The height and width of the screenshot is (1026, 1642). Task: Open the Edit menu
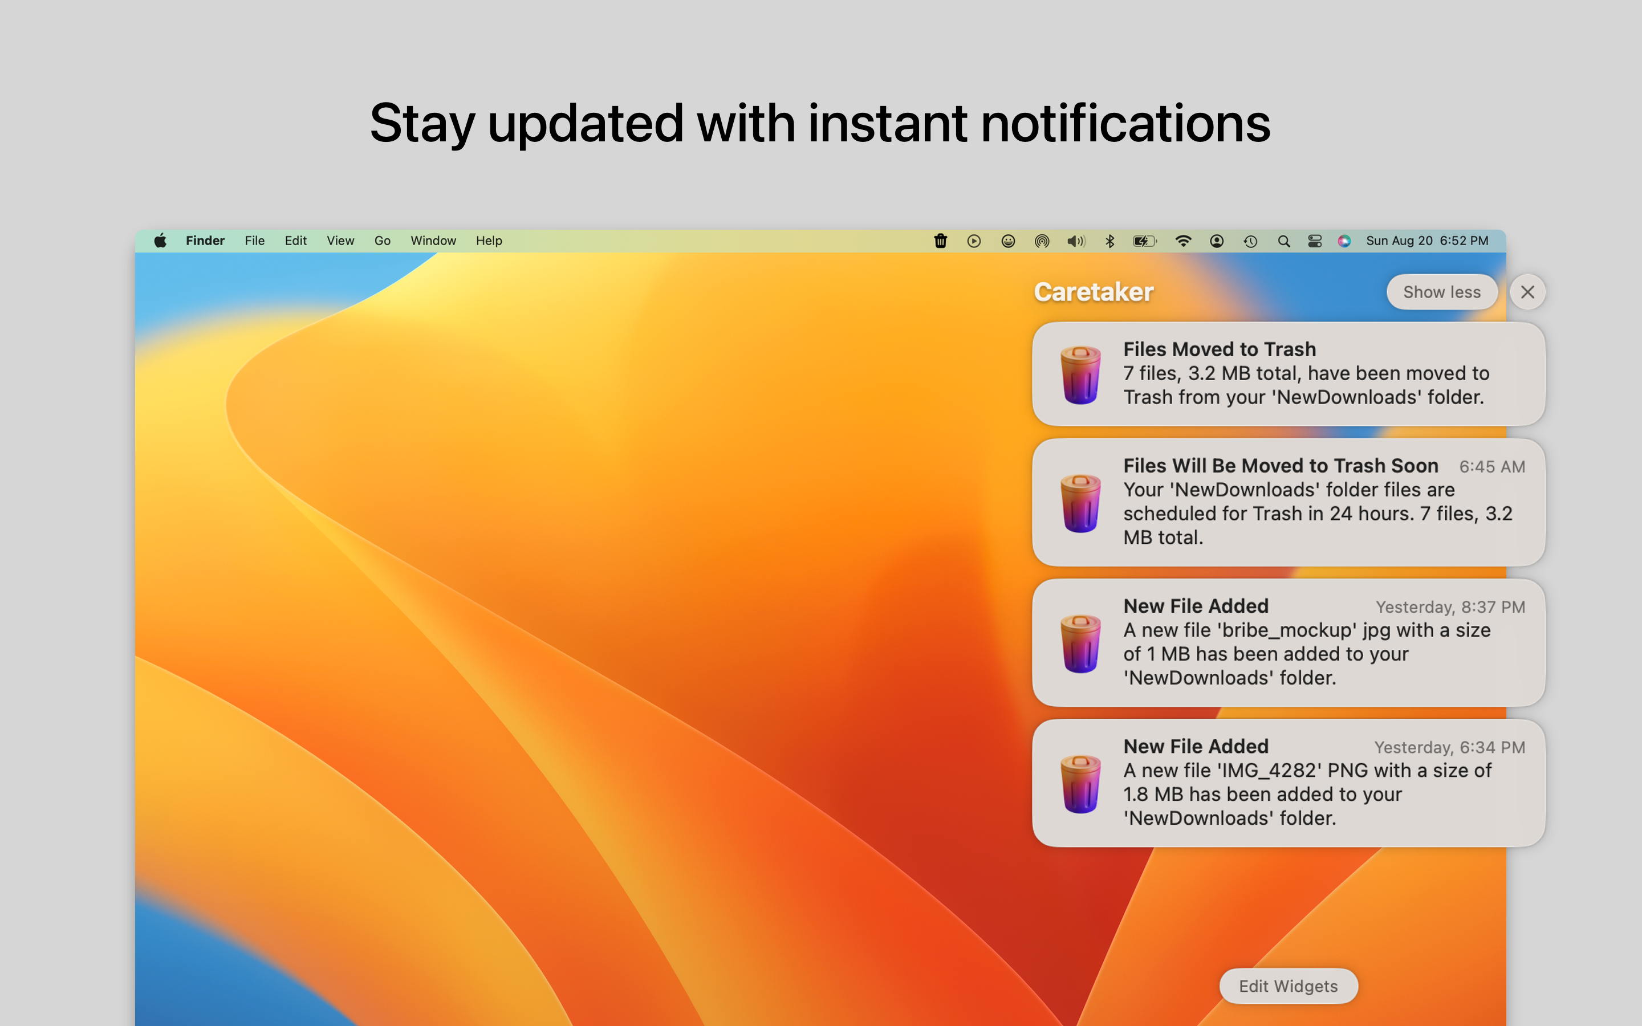296,241
